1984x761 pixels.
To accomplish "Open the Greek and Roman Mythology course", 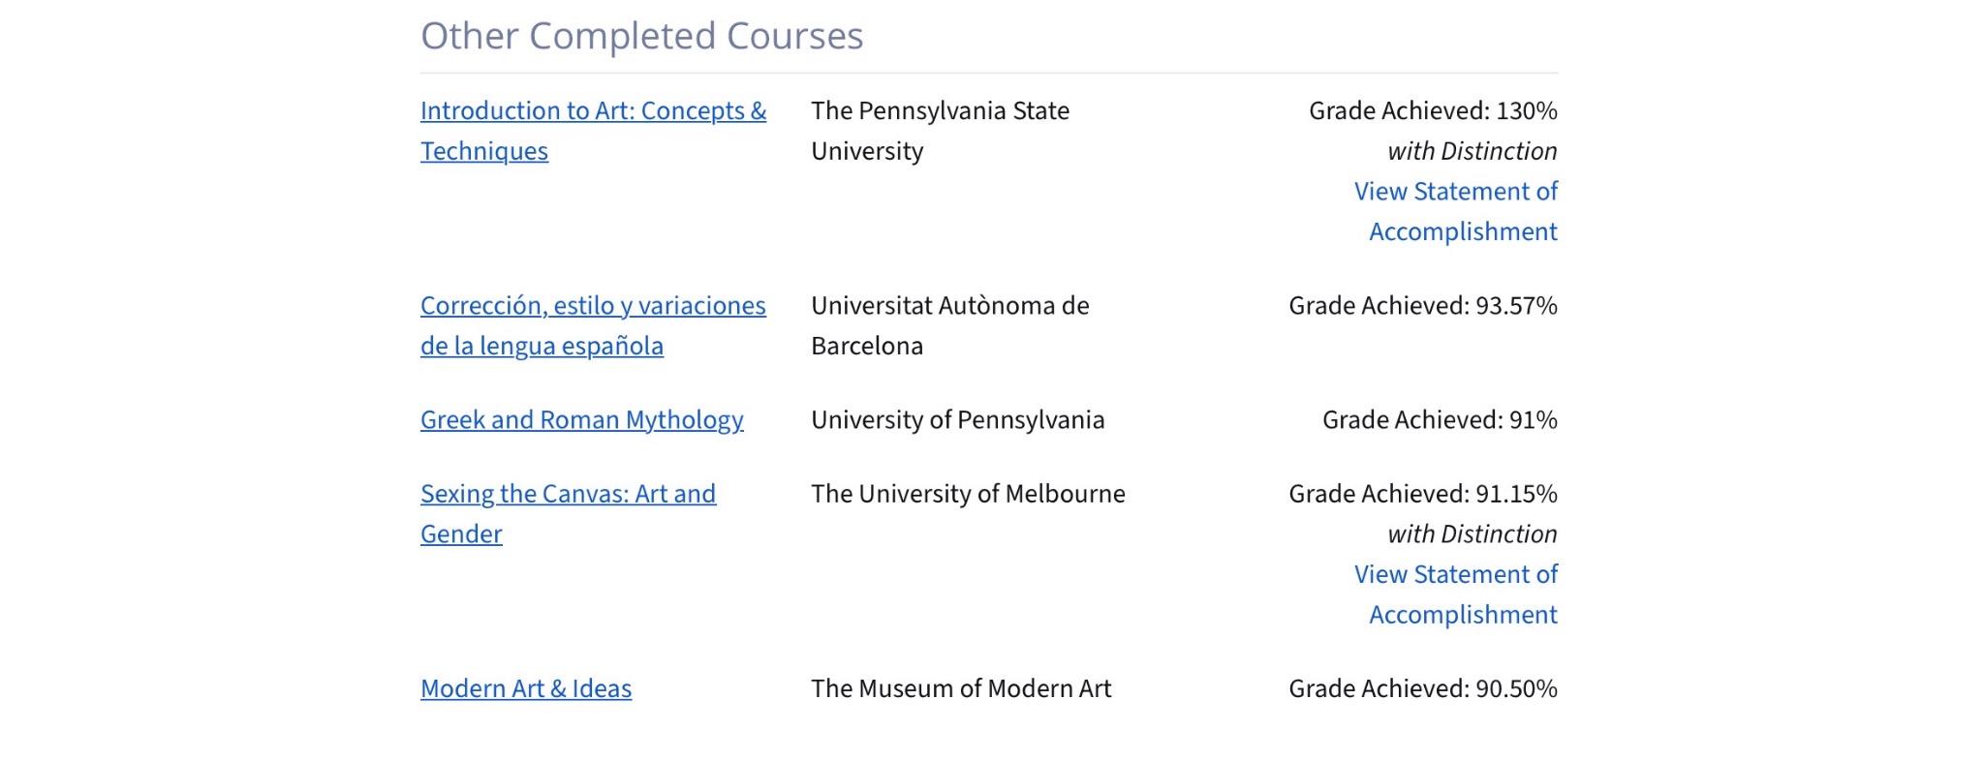I will tap(581, 420).
